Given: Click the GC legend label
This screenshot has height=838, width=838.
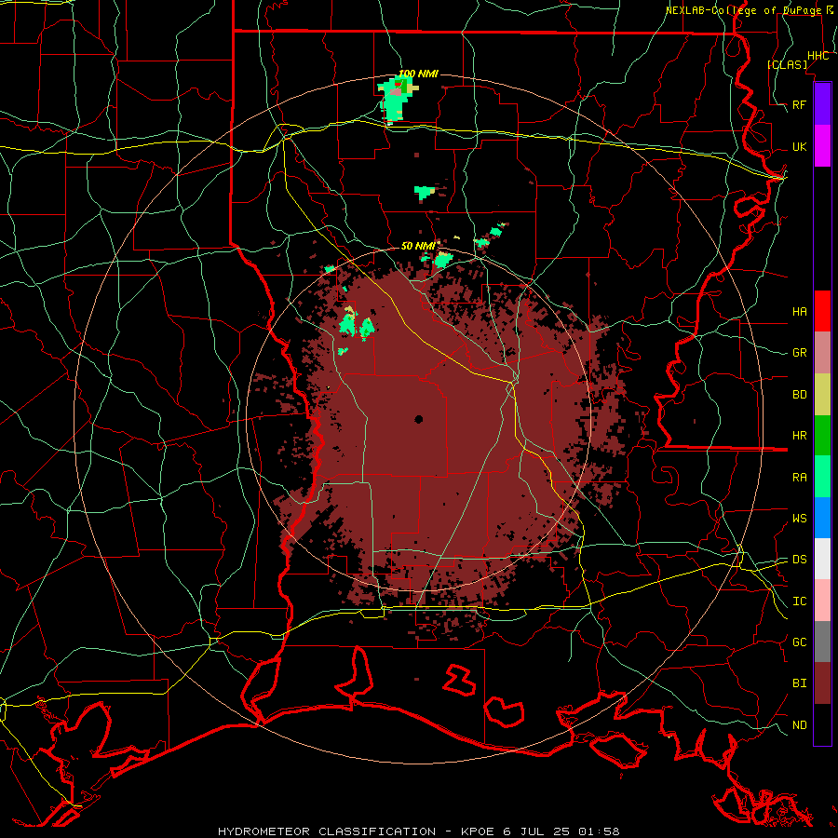Looking at the screenshot, I should coord(799,642).
